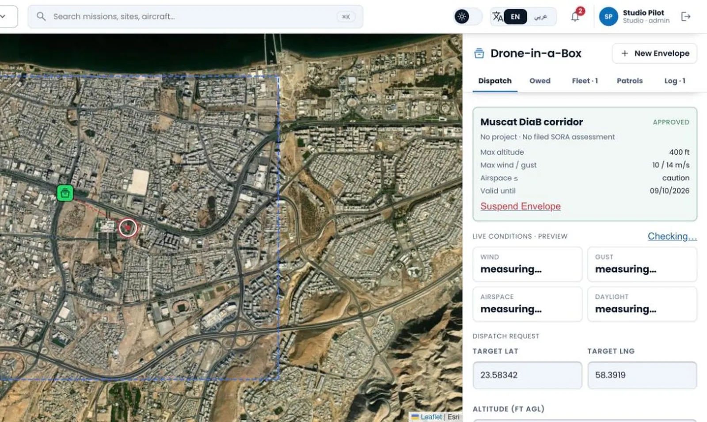Toggle the light/dark theme switch
The height and width of the screenshot is (422, 707).
click(468, 17)
